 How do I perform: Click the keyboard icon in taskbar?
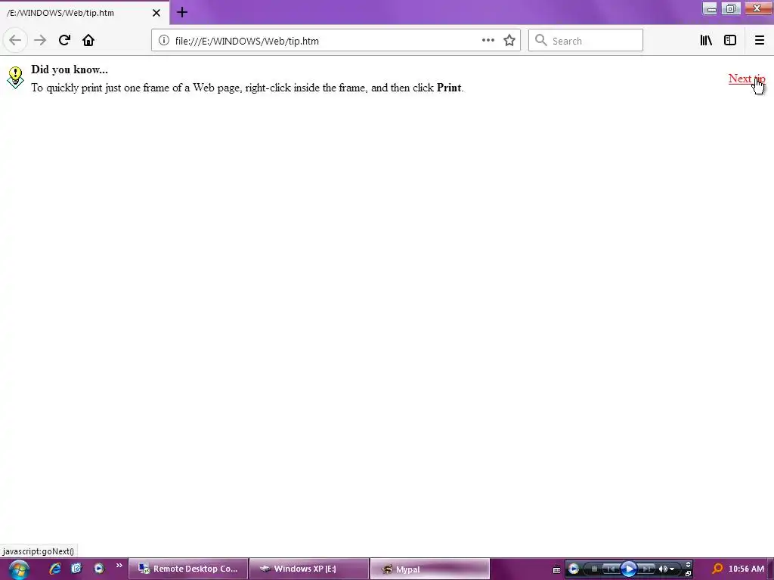coord(556,569)
